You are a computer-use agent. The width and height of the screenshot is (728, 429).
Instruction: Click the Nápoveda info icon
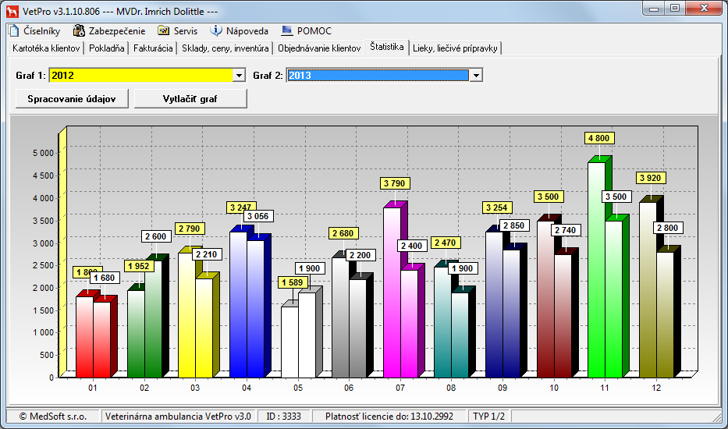click(x=216, y=31)
